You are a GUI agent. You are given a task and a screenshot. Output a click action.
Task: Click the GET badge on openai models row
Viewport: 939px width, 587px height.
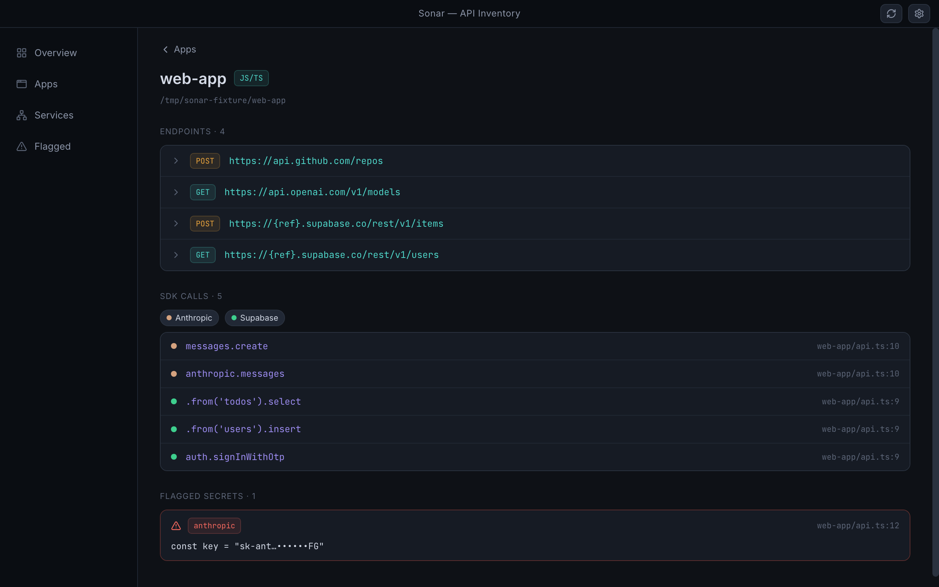202,192
